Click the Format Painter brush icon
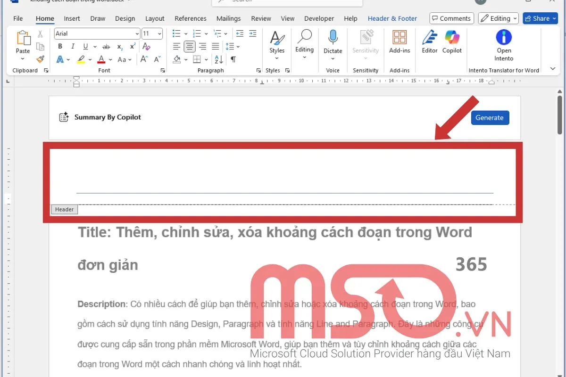 pyautogui.click(x=40, y=59)
